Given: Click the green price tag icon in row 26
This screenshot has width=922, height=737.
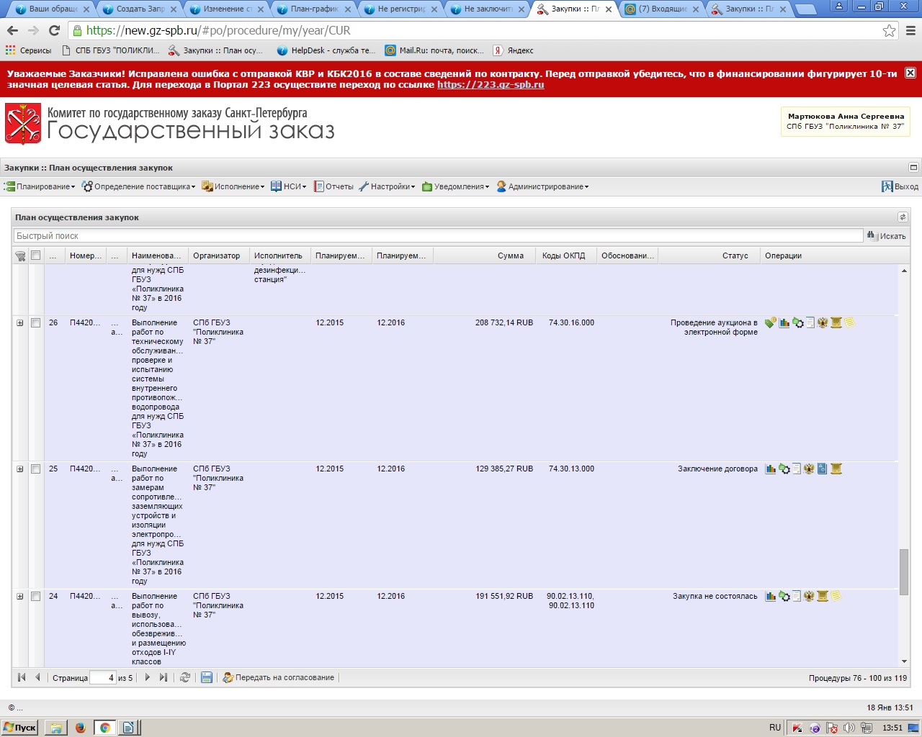Looking at the screenshot, I should pos(771,323).
